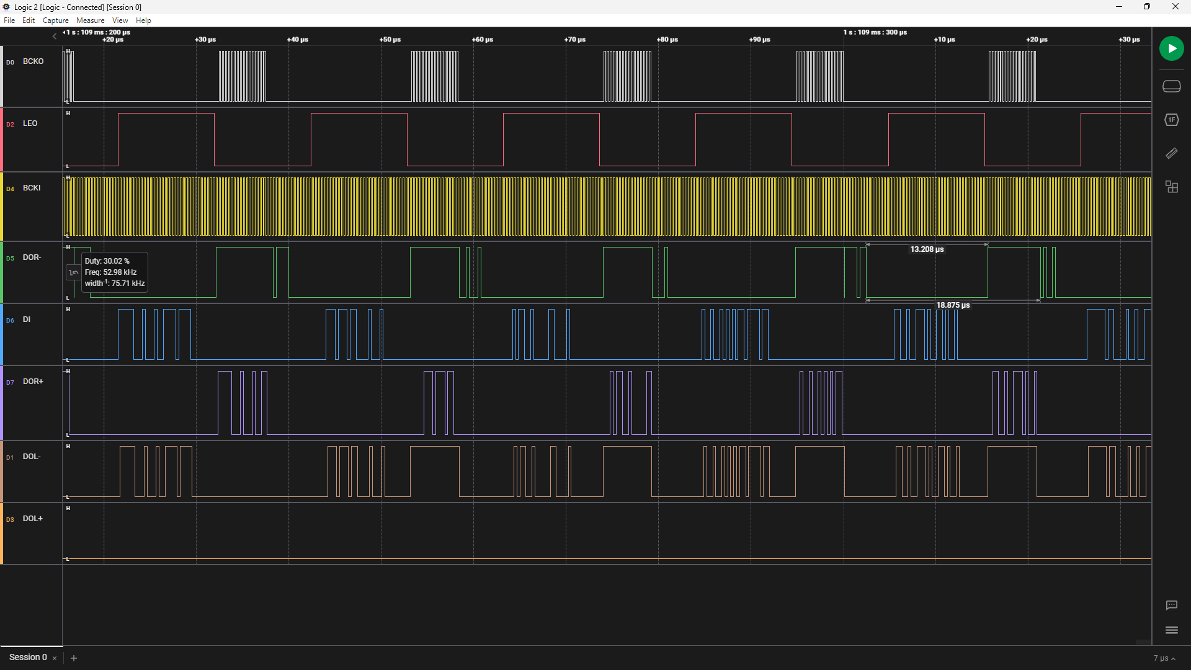
Task: Click the D4 channel index
Action: point(10,189)
